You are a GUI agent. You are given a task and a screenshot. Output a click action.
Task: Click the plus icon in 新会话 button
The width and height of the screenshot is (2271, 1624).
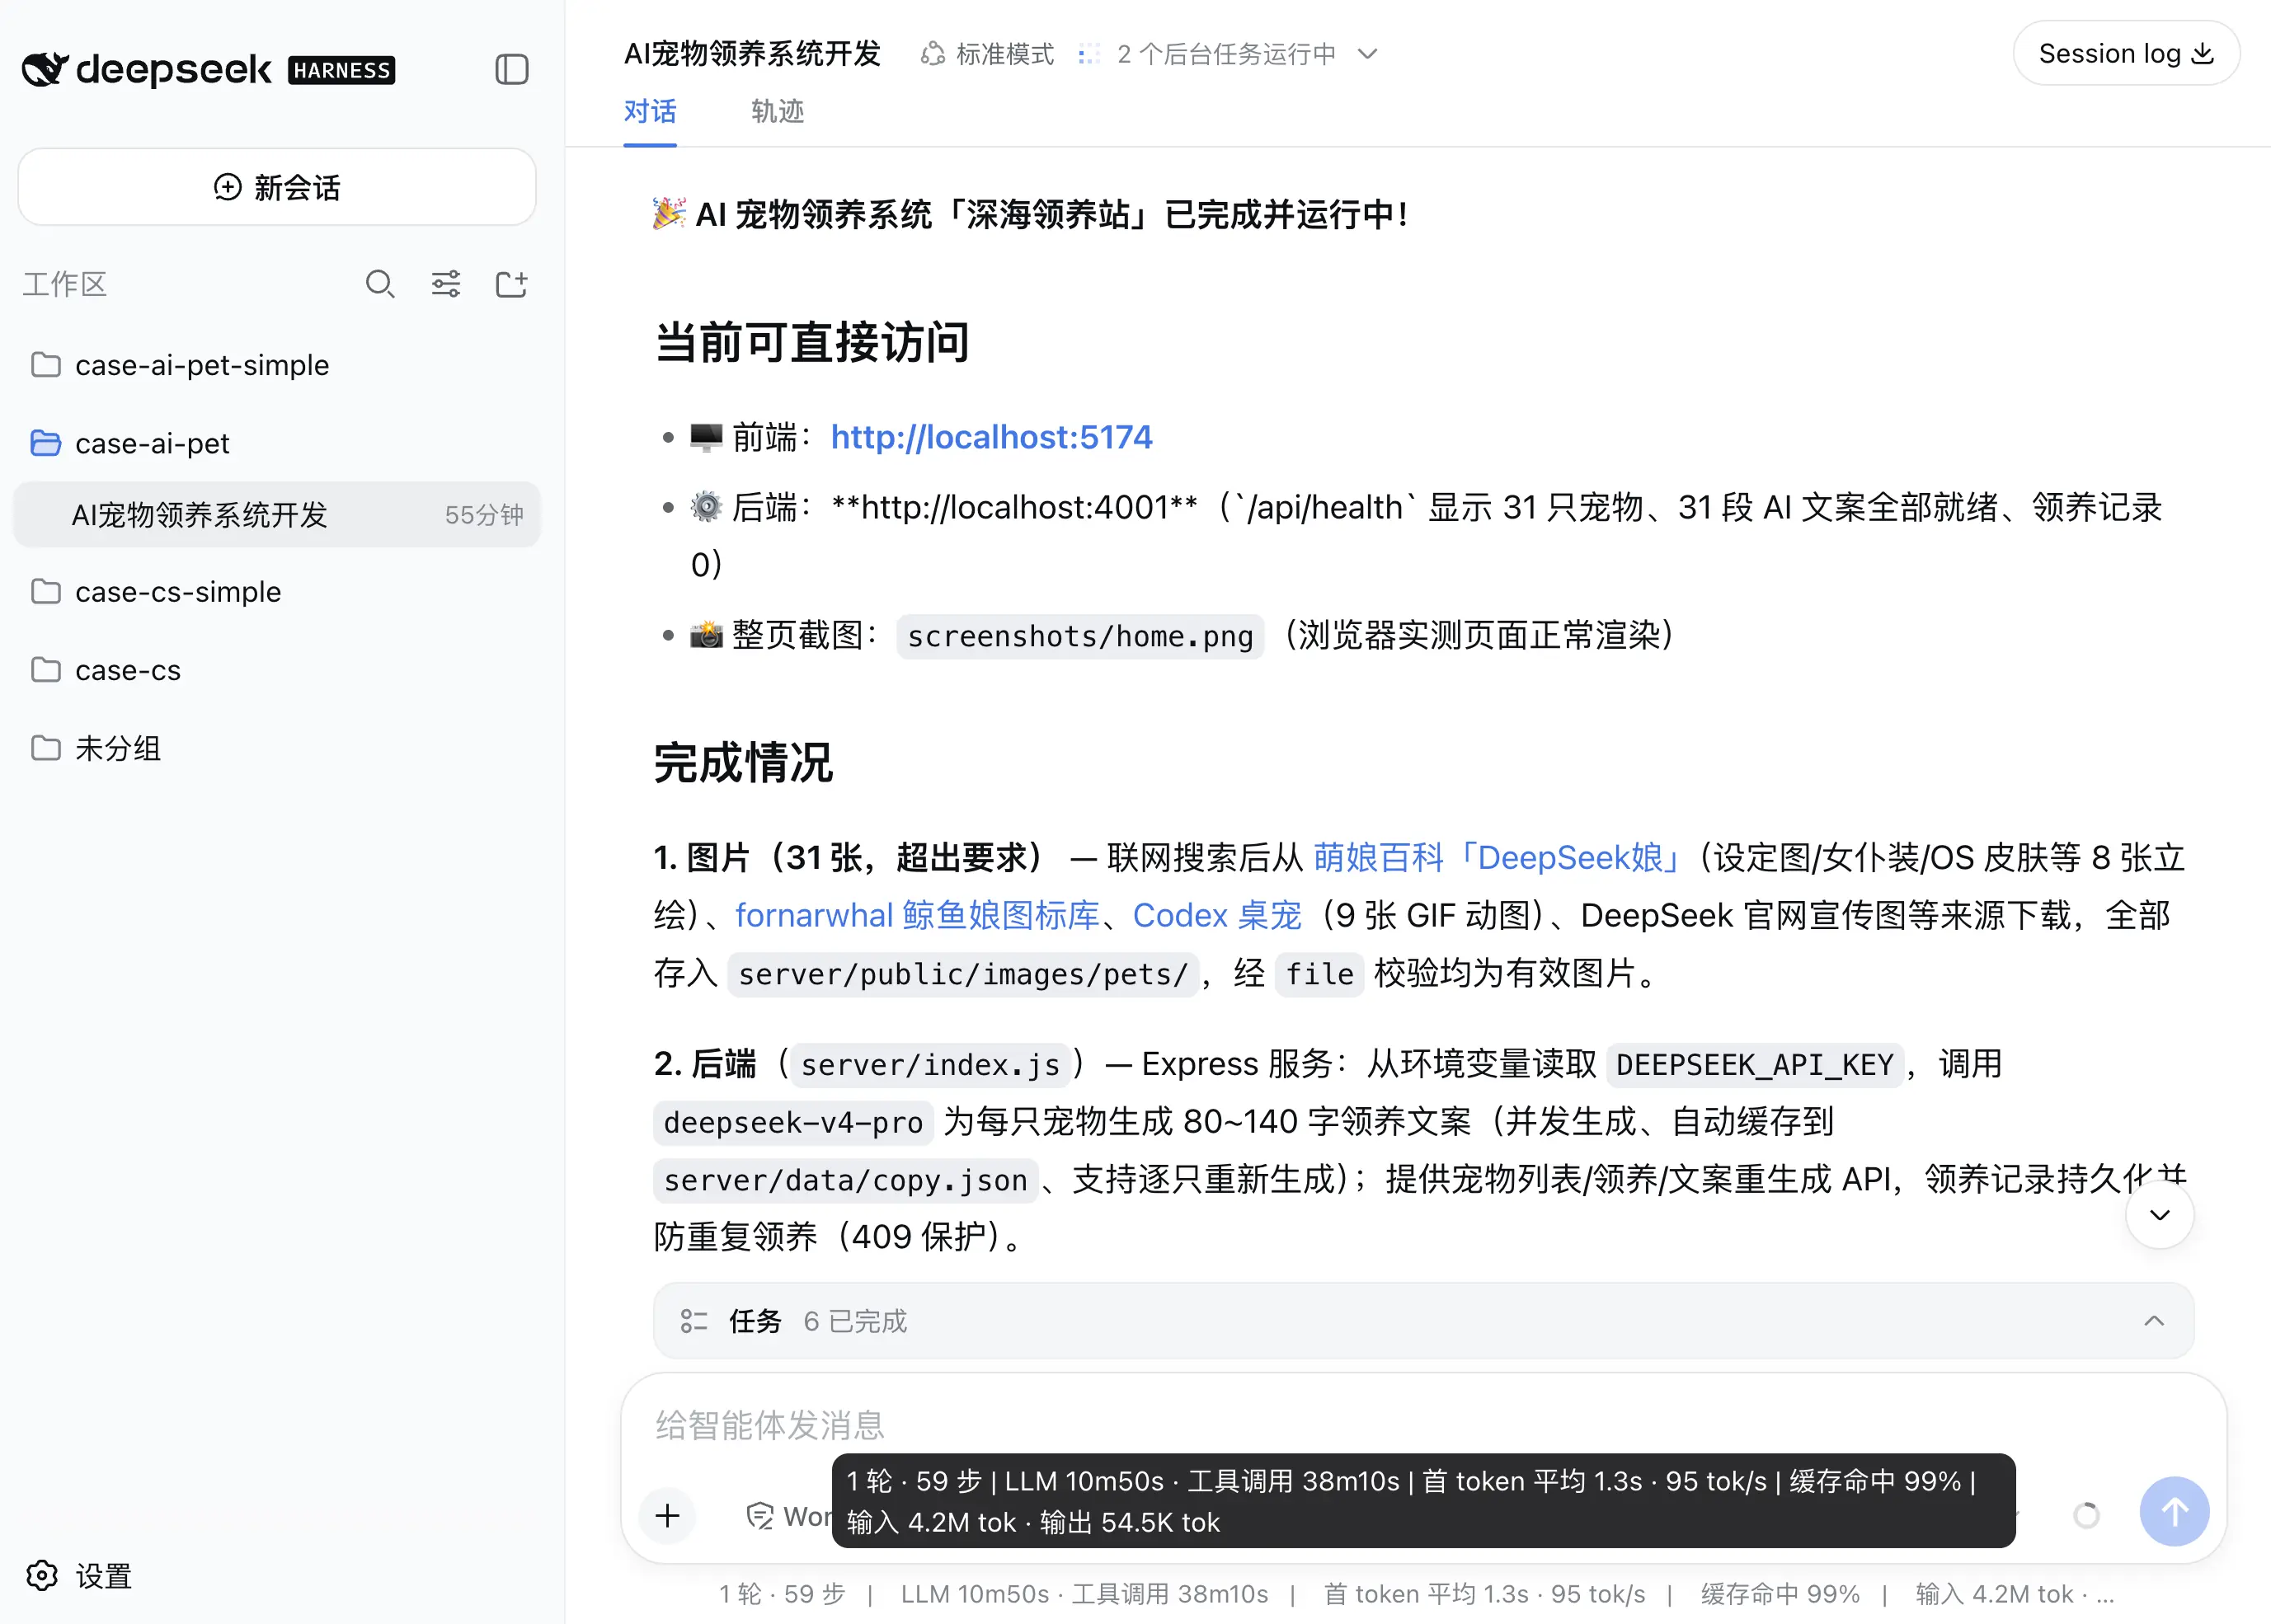(228, 187)
